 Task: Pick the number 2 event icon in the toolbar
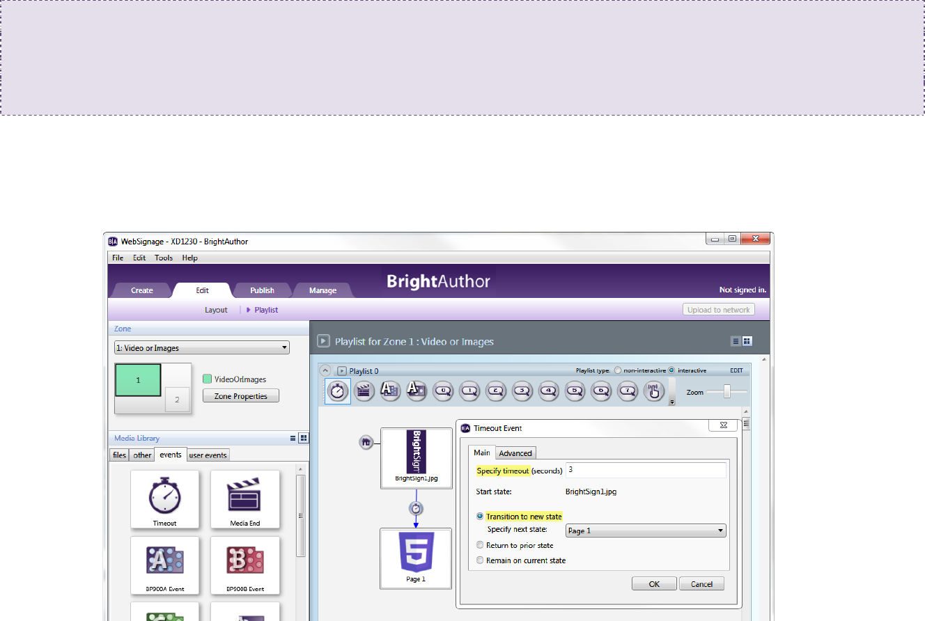pos(496,391)
